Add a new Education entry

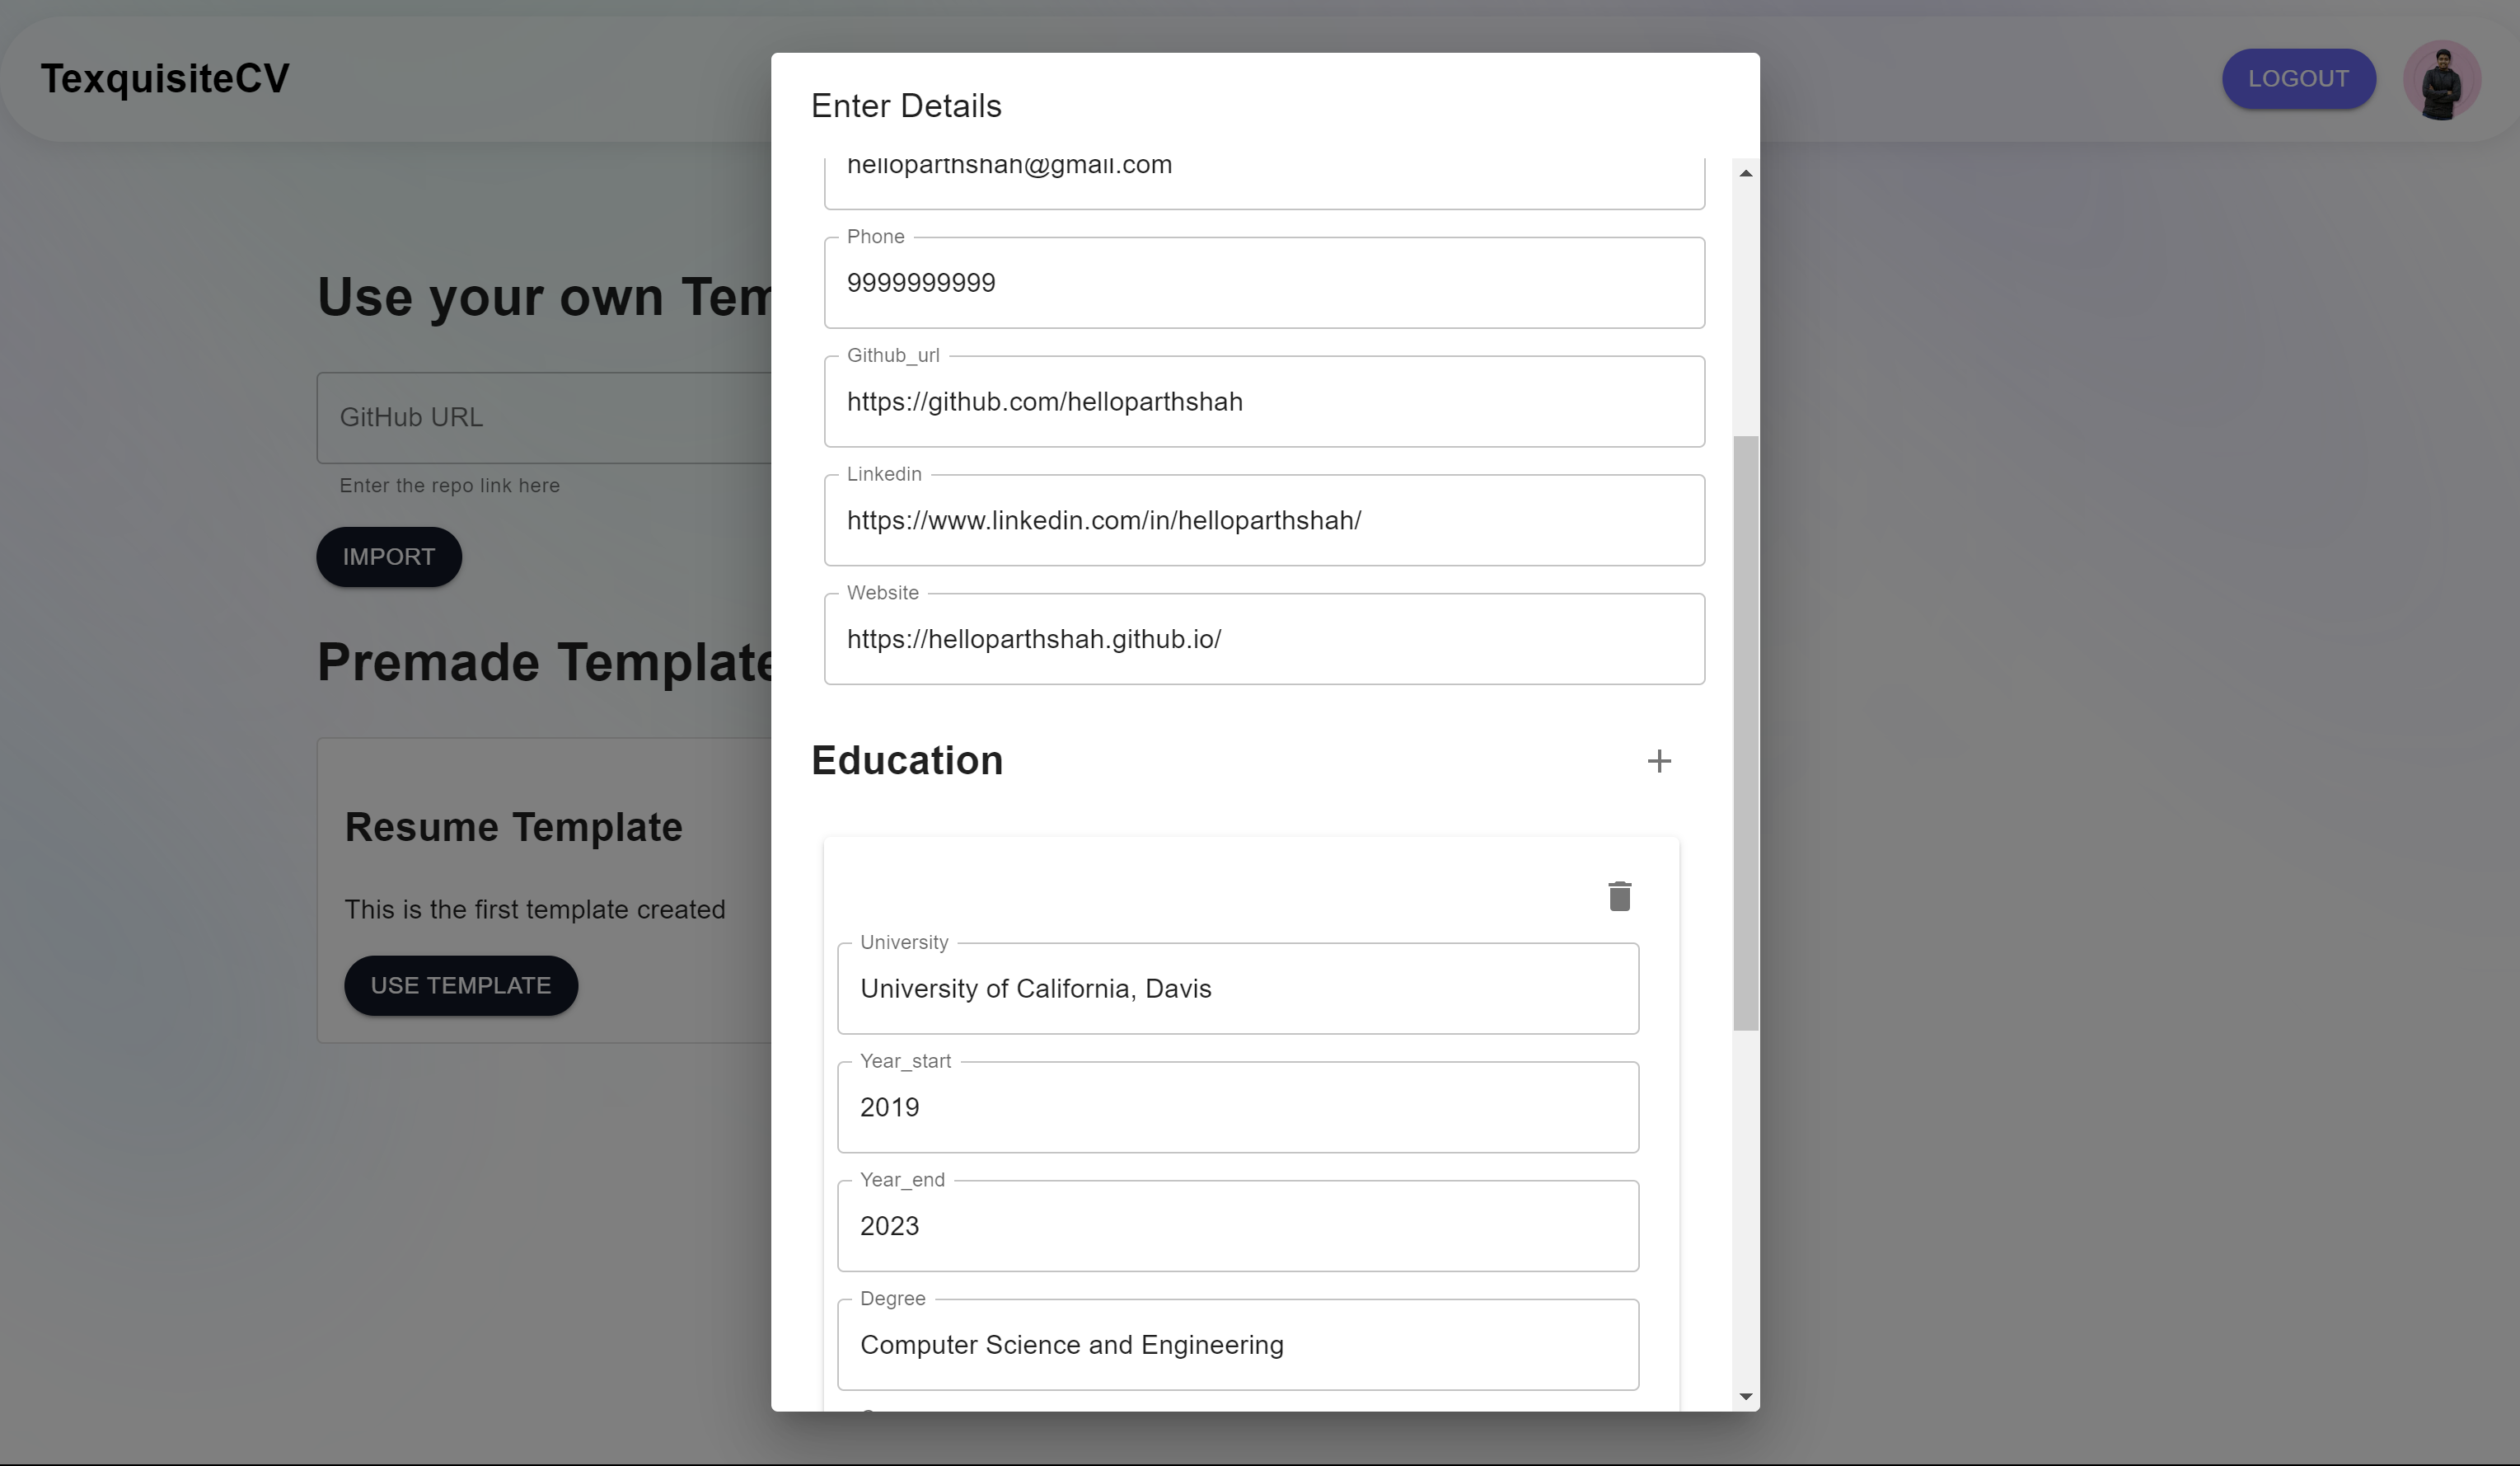click(1659, 762)
